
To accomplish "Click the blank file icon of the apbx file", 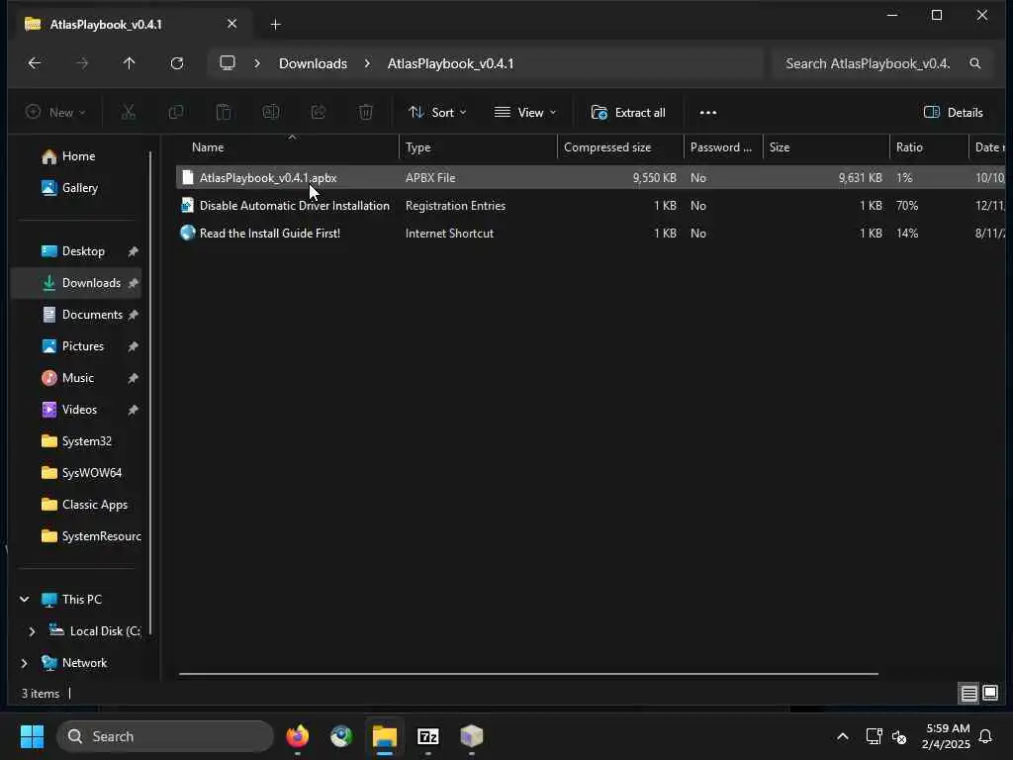I will [187, 178].
